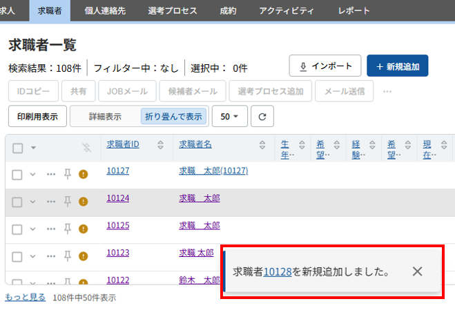Pin the row for job seeker 10123
Image resolution: width=455 pixels, height=317 pixels.
[x=68, y=256]
